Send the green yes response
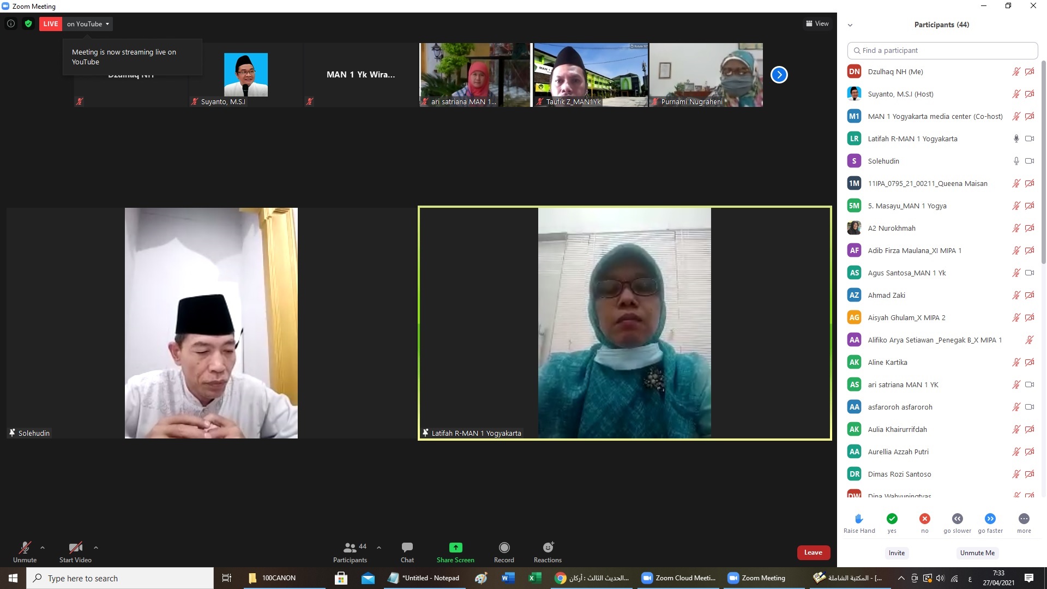This screenshot has width=1047, height=589. pos(892,519)
